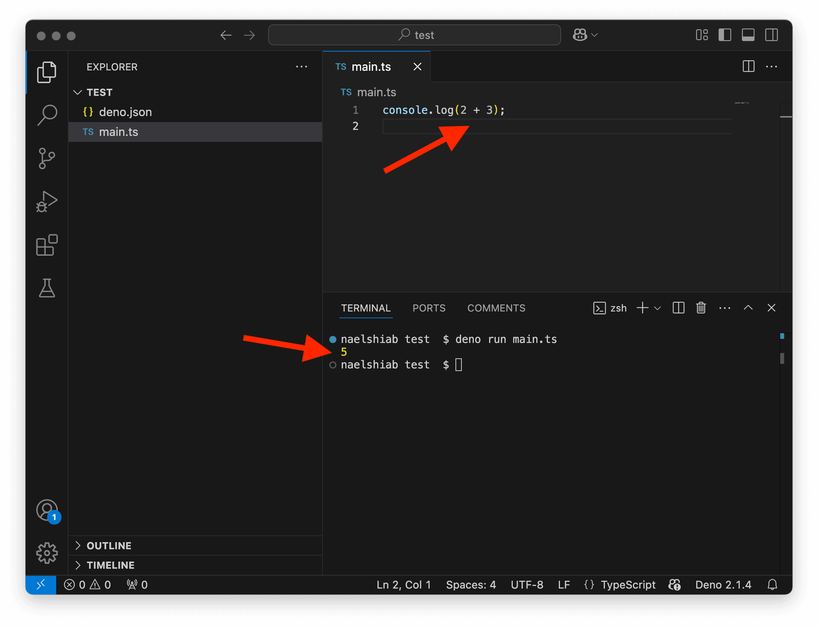Go back with the left arrow

pyautogui.click(x=226, y=35)
